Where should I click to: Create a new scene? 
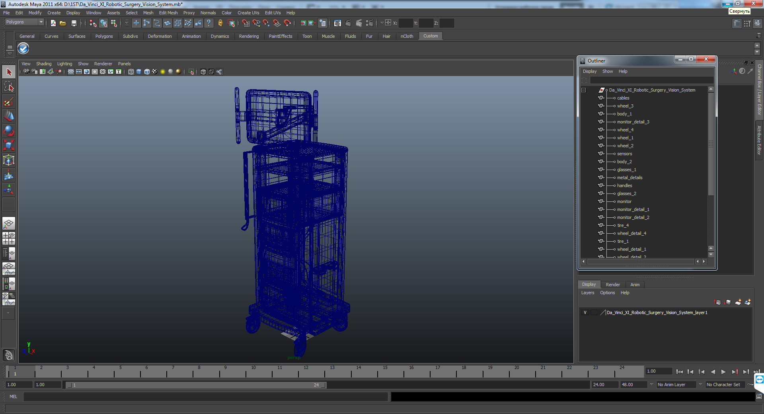[x=53, y=23]
